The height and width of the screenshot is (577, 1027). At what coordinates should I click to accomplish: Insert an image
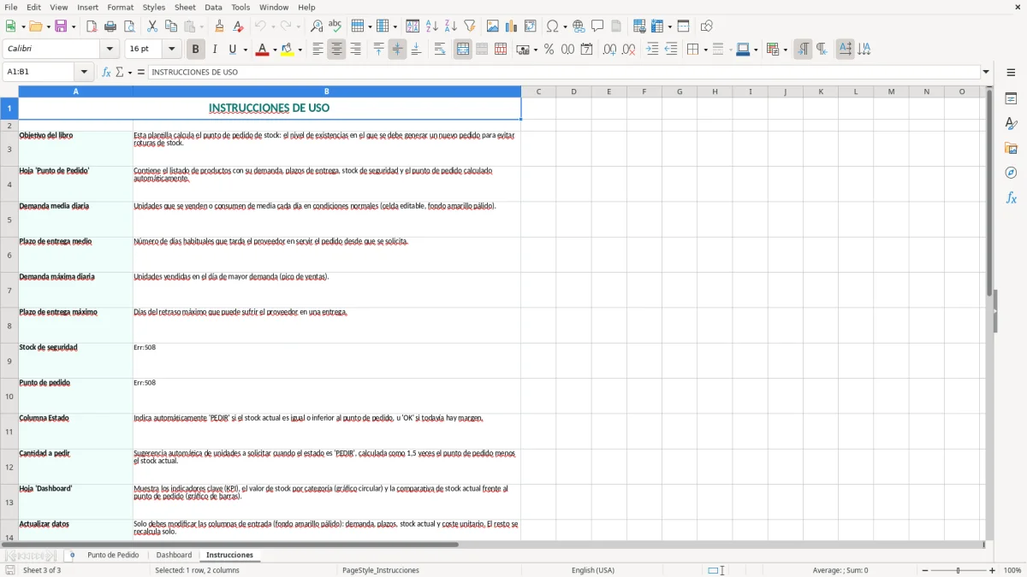[493, 26]
